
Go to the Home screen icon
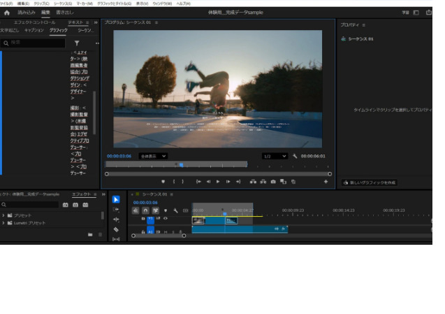[7, 13]
